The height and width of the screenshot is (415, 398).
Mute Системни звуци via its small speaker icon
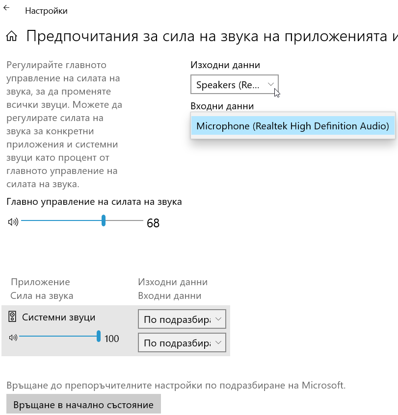point(13,338)
